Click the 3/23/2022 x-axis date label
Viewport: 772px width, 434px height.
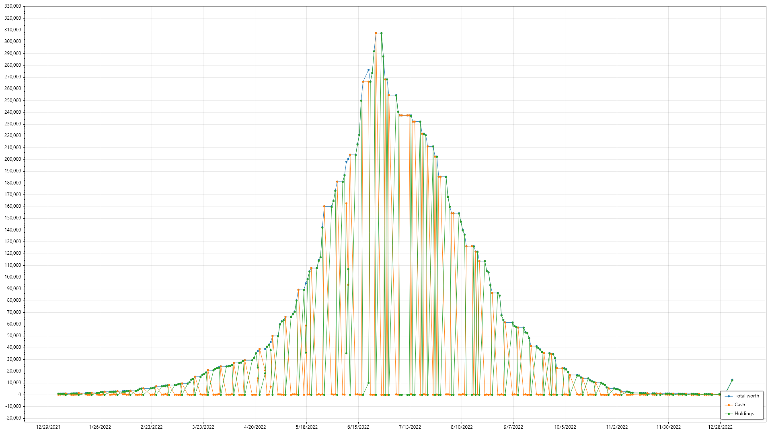[203, 427]
